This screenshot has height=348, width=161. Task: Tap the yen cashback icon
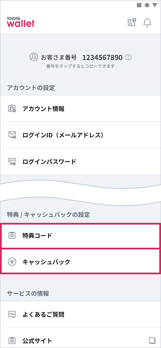tap(12, 261)
